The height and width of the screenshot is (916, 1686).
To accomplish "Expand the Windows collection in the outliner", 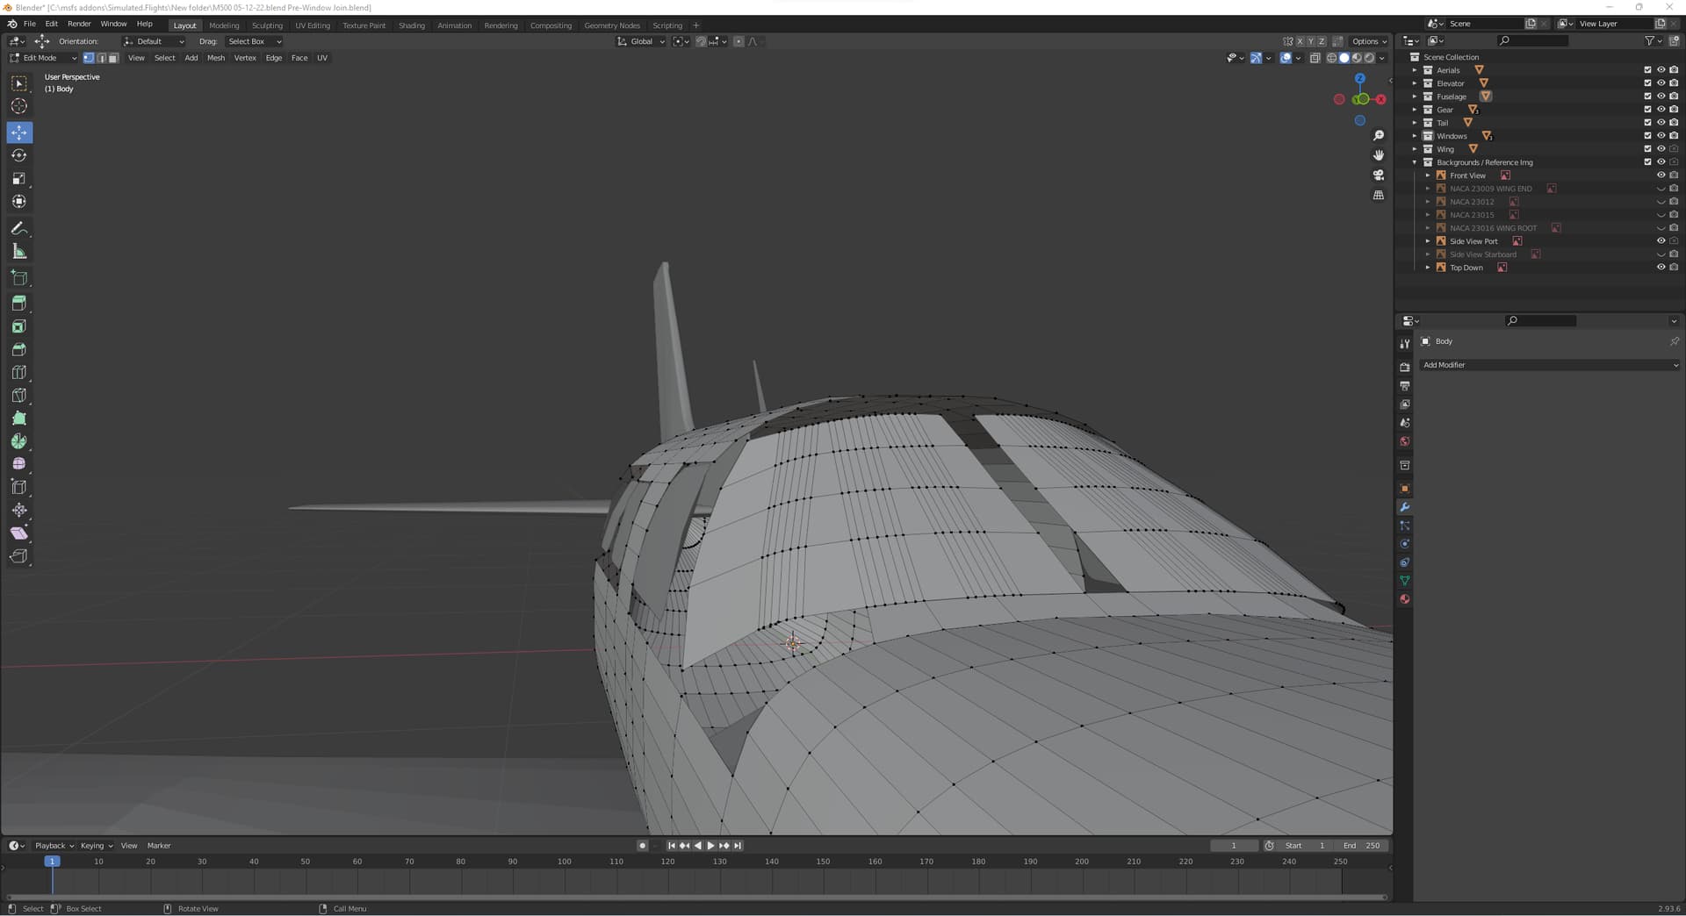I will tap(1414, 136).
